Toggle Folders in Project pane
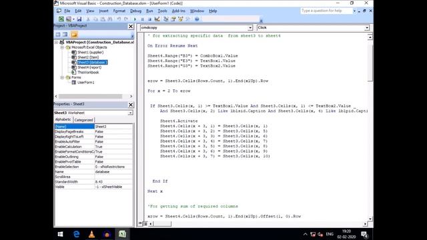The width and height of the screenshot is (427, 240). (74, 35)
